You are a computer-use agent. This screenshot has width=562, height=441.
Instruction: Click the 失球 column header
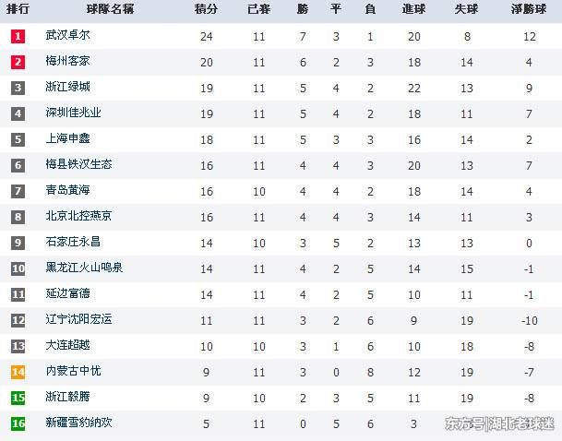point(467,10)
